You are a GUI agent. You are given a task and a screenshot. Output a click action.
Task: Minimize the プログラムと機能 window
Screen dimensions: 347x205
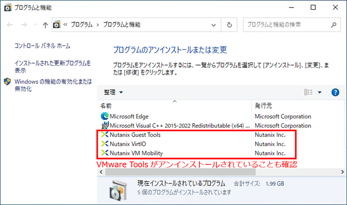pyautogui.click(x=291, y=8)
